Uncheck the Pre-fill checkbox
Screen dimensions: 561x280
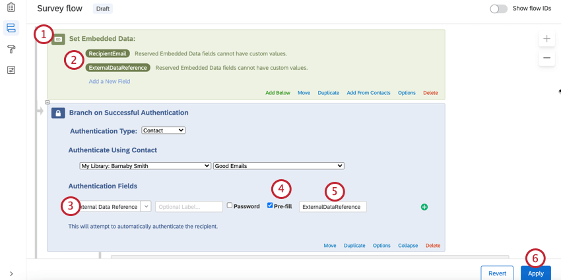270,206
